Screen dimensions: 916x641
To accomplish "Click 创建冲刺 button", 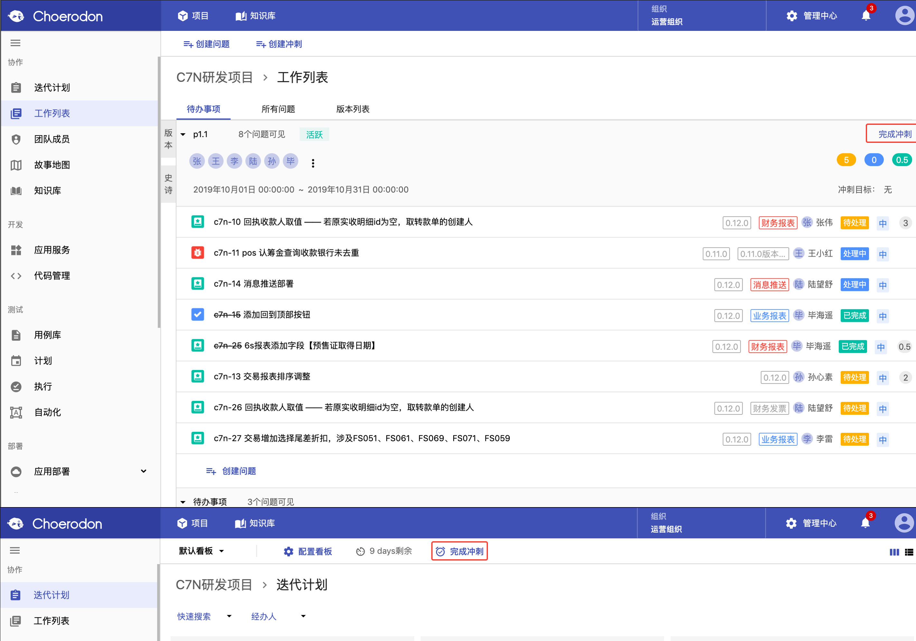I will click(279, 44).
